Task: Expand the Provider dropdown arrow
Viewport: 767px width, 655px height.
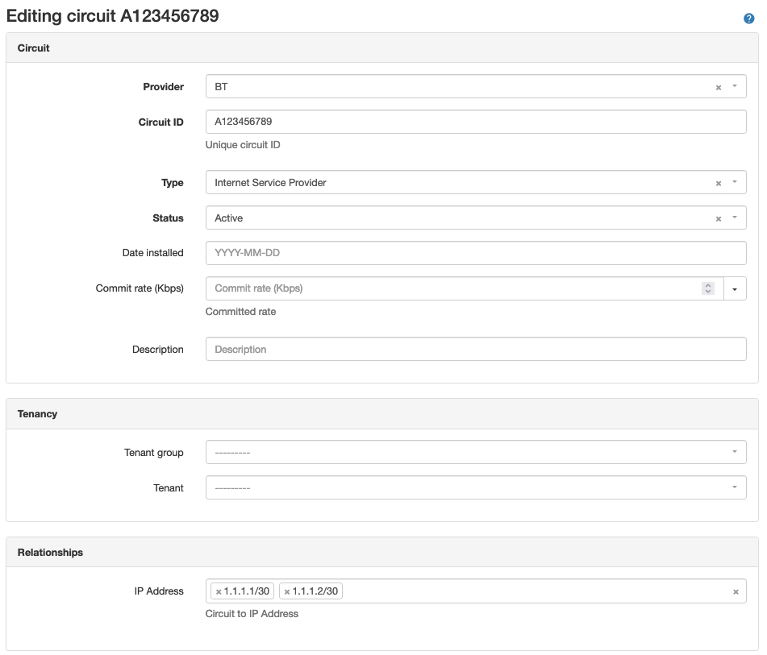Action: pyautogui.click(x=734, y=86)
